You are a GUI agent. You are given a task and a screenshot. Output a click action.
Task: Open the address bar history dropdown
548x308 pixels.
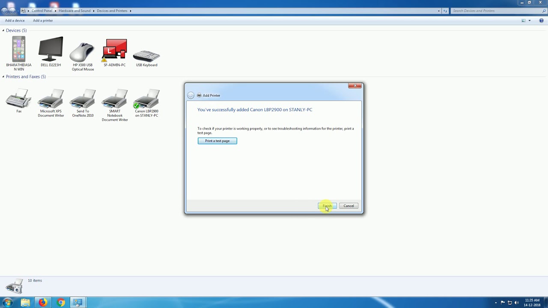[438, 11]
